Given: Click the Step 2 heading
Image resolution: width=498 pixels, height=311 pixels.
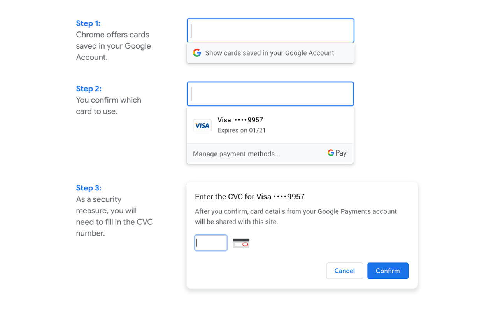Looking at the screenshot, I should point(89,89).
